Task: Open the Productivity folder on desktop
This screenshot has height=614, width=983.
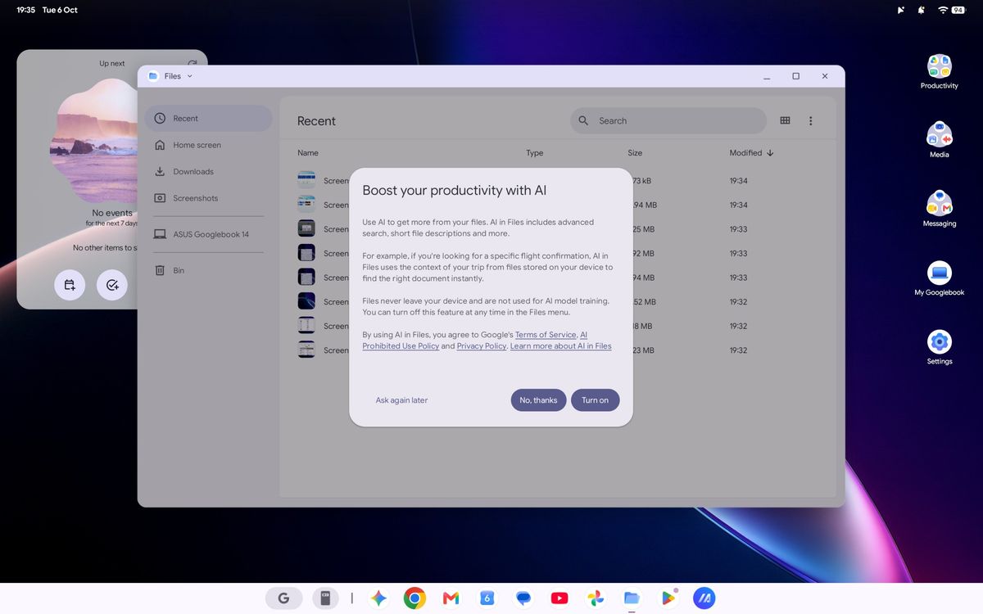Action: tap(939, 71)
